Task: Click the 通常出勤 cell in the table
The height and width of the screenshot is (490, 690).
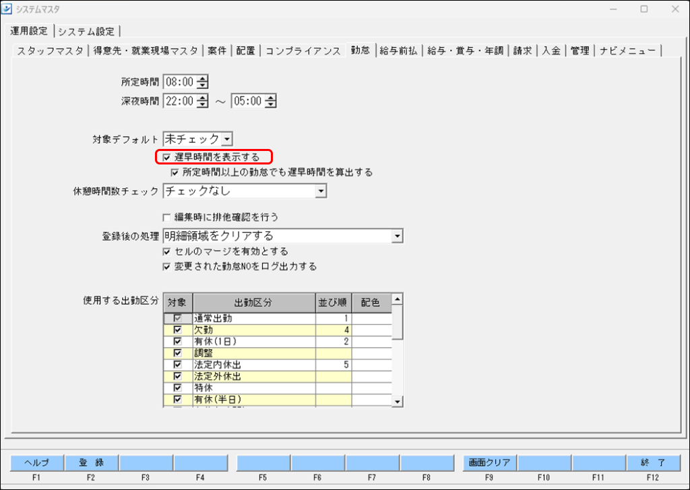Action: pos(254,318)
